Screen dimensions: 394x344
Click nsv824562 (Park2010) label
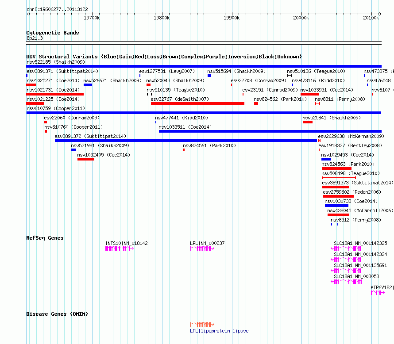(280, 99)
